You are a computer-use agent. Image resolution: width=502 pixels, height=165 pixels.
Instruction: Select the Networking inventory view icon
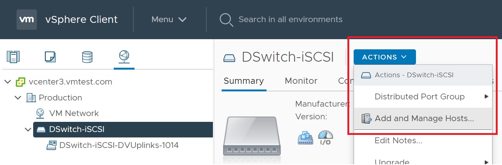pos(124,57)
